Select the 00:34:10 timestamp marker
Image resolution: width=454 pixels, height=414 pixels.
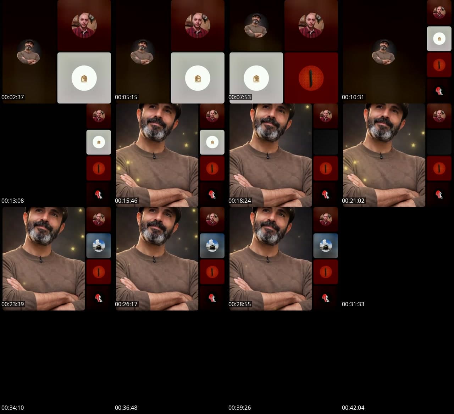tap(13, 408)
